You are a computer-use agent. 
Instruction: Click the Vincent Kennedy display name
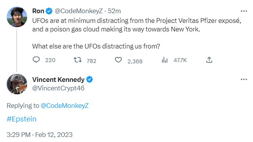58,80
